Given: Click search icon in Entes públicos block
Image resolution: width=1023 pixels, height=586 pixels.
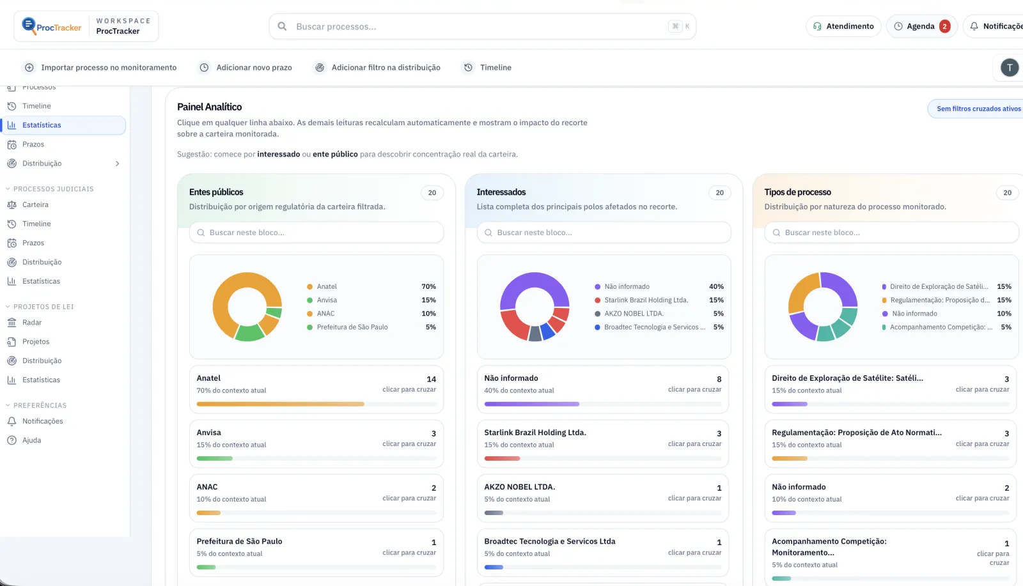Looking at the screenshot, I should 201,233.
